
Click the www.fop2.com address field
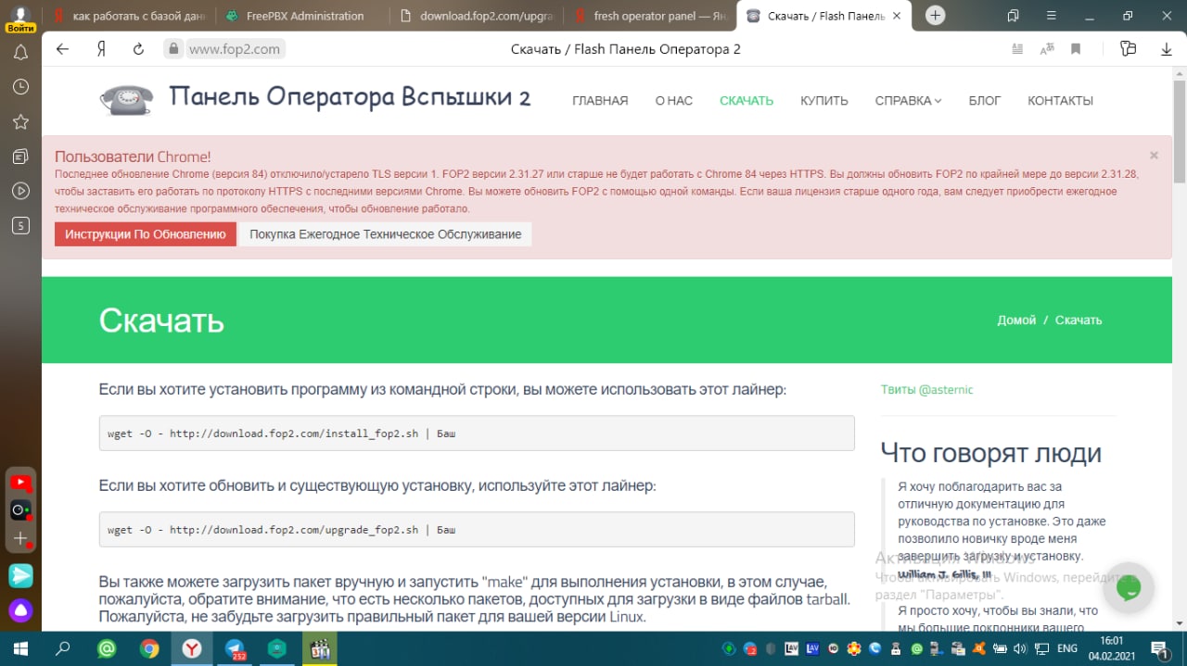coord(235,49)
